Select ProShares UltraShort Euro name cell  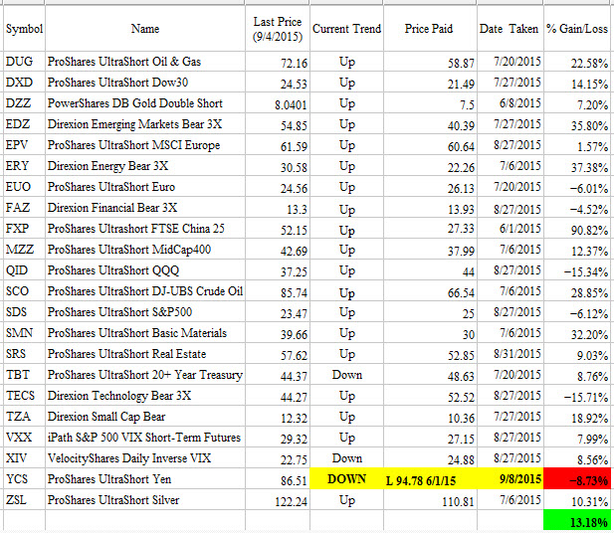coord(145,187)
